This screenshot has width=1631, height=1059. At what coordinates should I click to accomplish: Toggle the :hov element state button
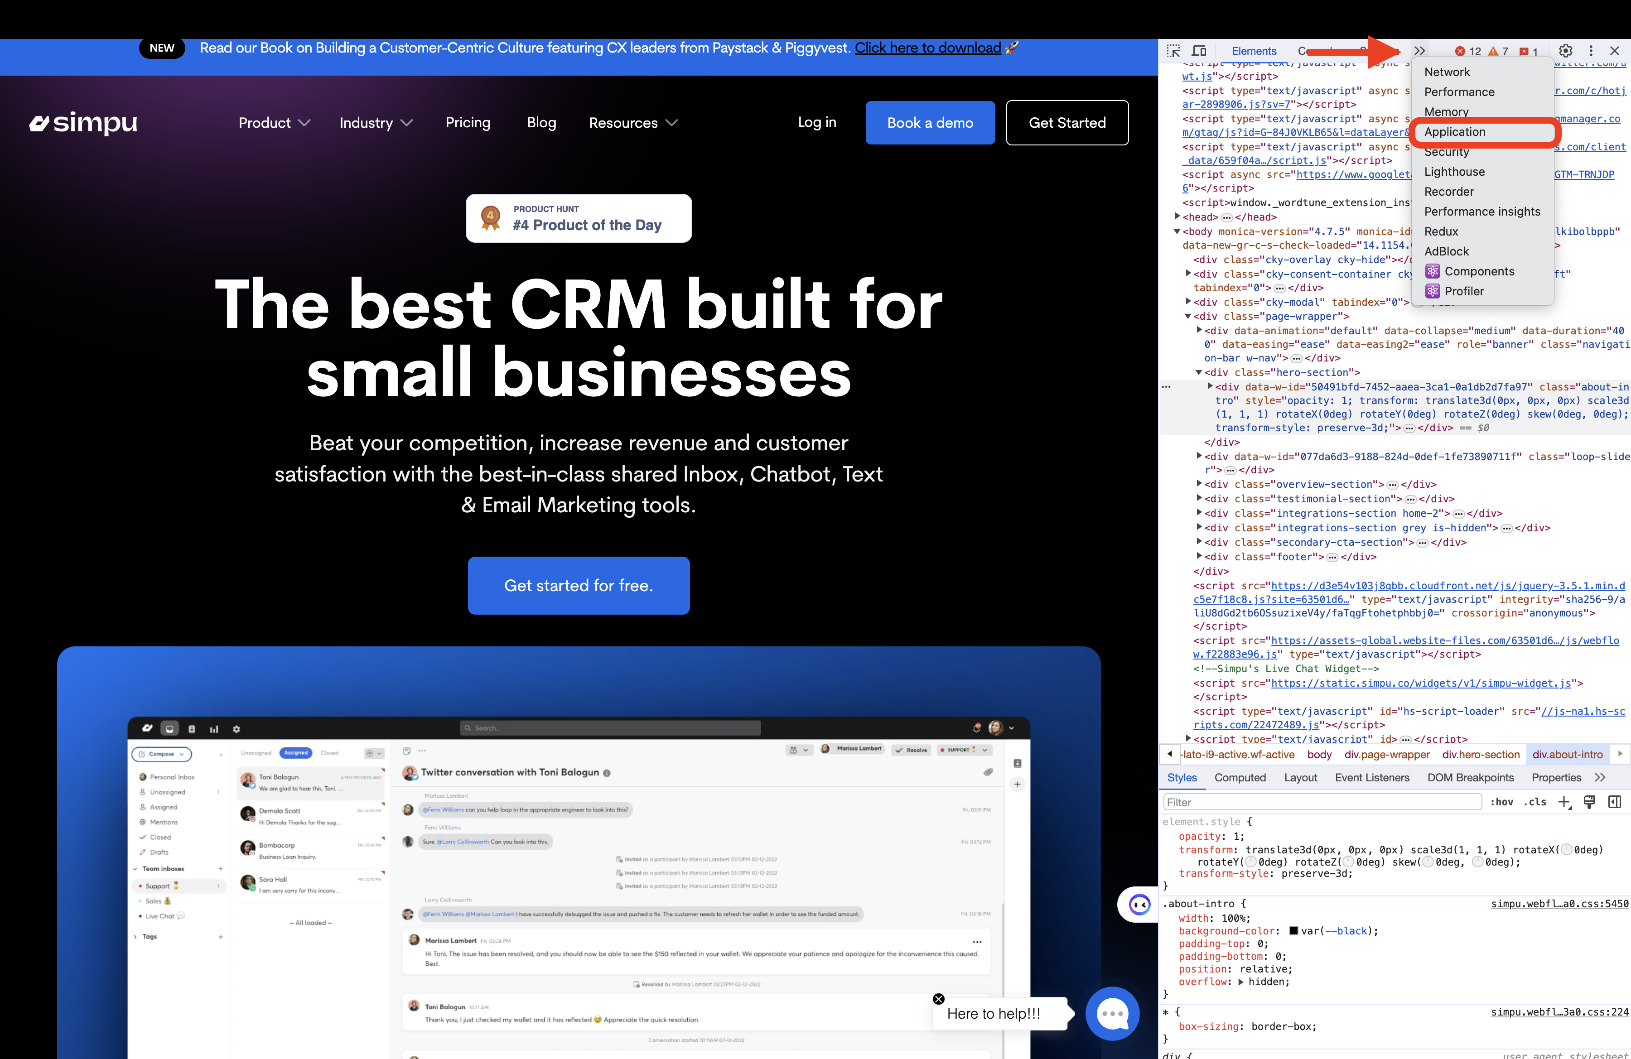click(x=1502, y=802)
